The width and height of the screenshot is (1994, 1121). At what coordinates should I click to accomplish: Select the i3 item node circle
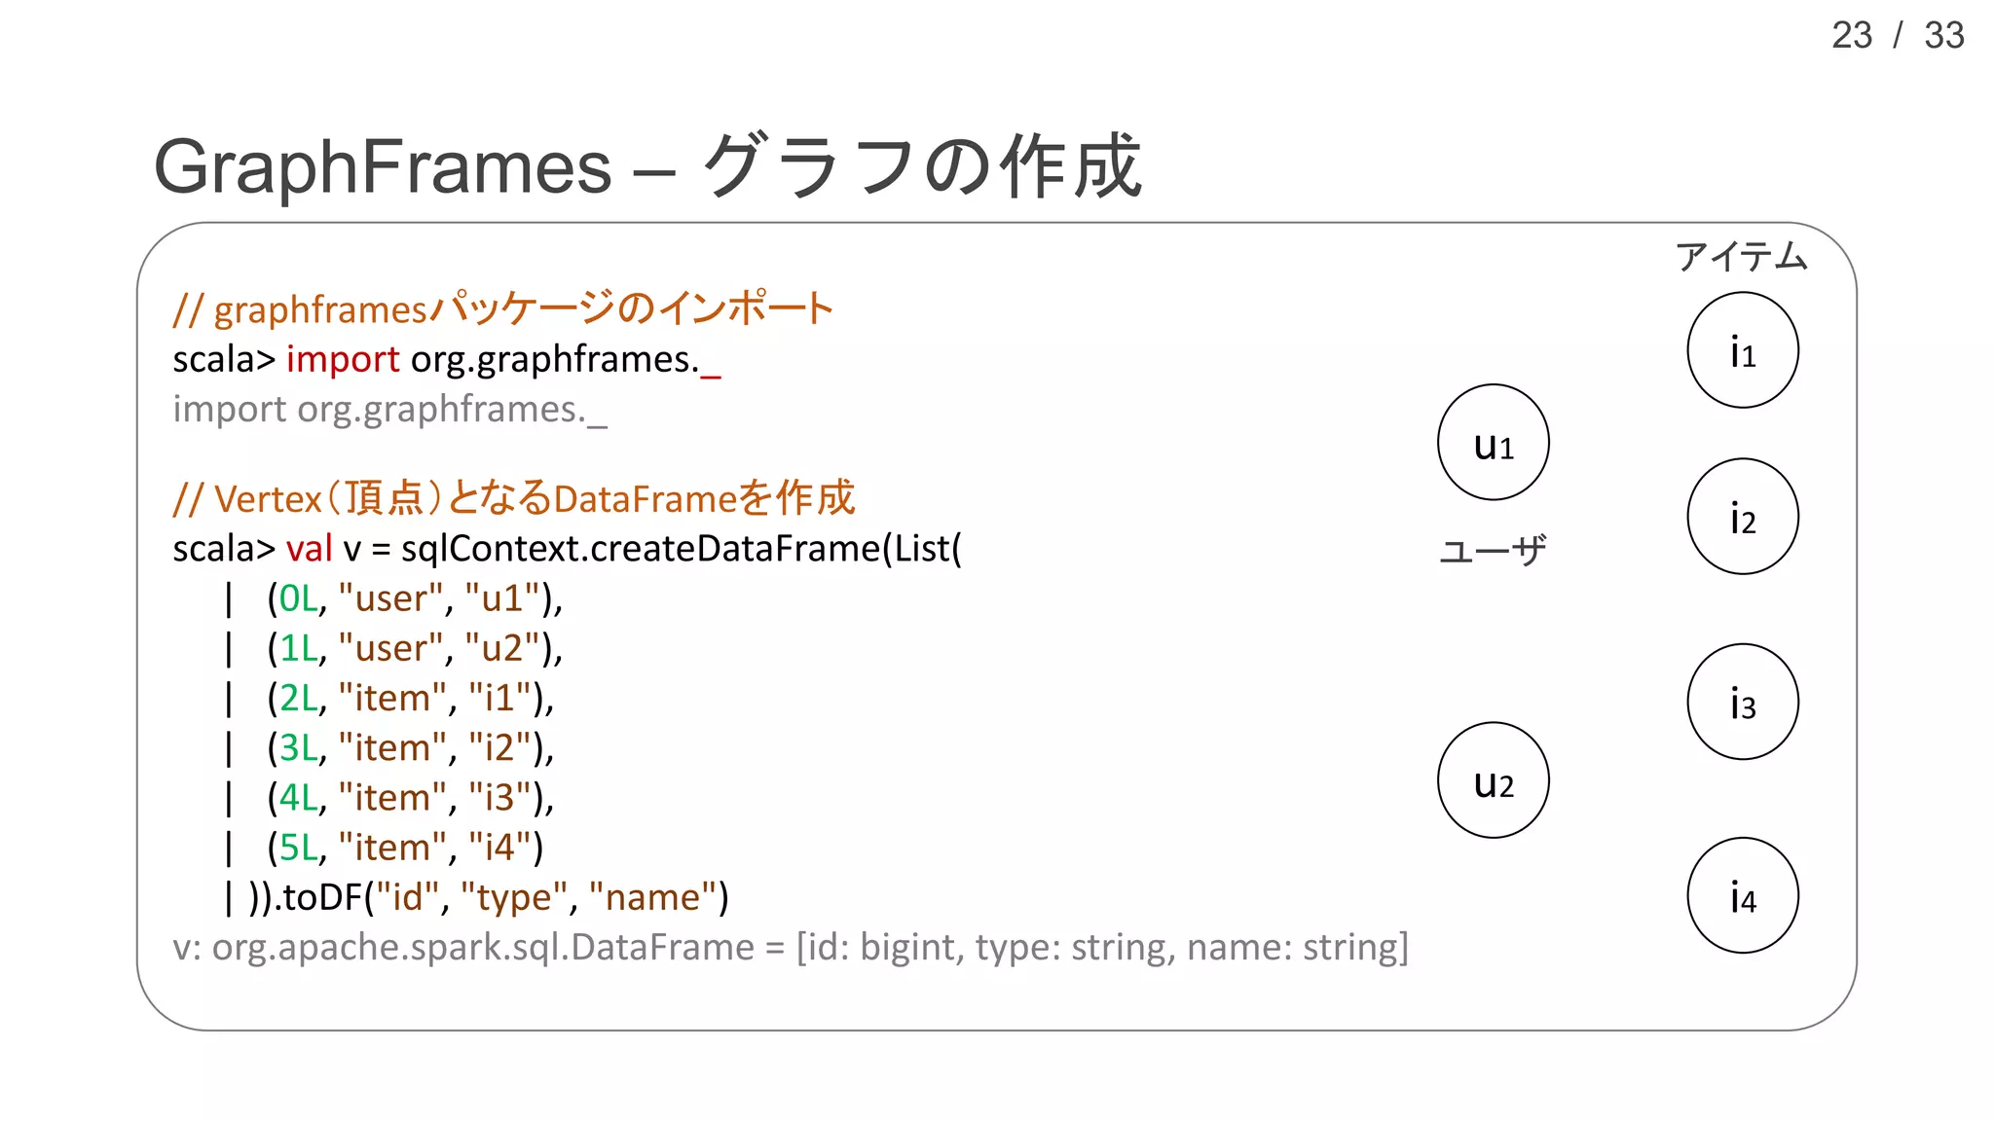(x=1743, y=702)
